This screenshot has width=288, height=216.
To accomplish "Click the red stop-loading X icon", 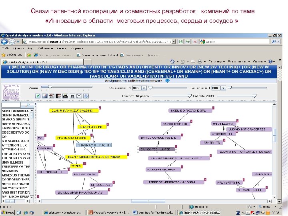I will (195, 42).
